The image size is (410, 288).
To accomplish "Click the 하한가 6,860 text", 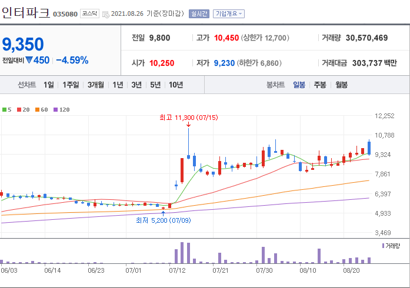I will 259,63.
